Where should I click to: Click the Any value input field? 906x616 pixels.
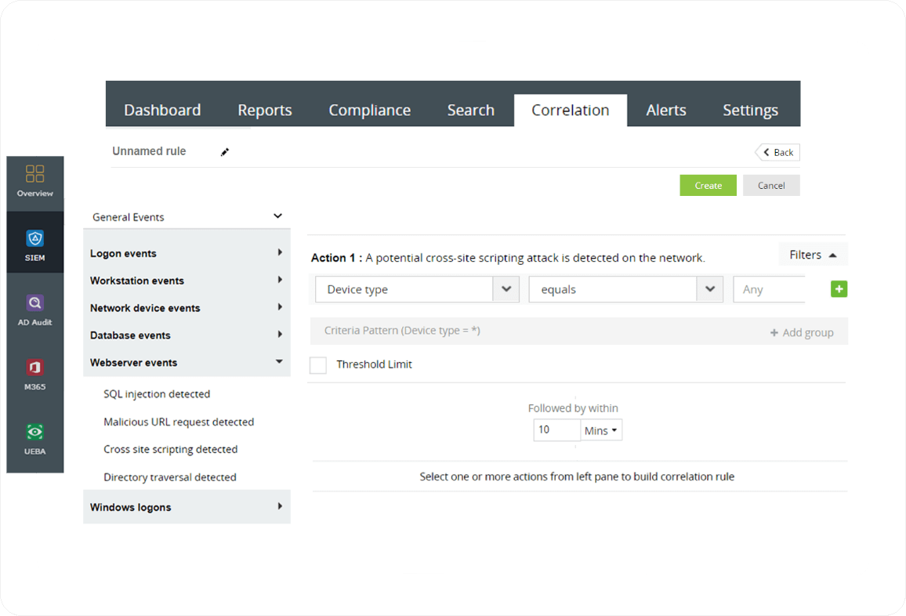772,289
